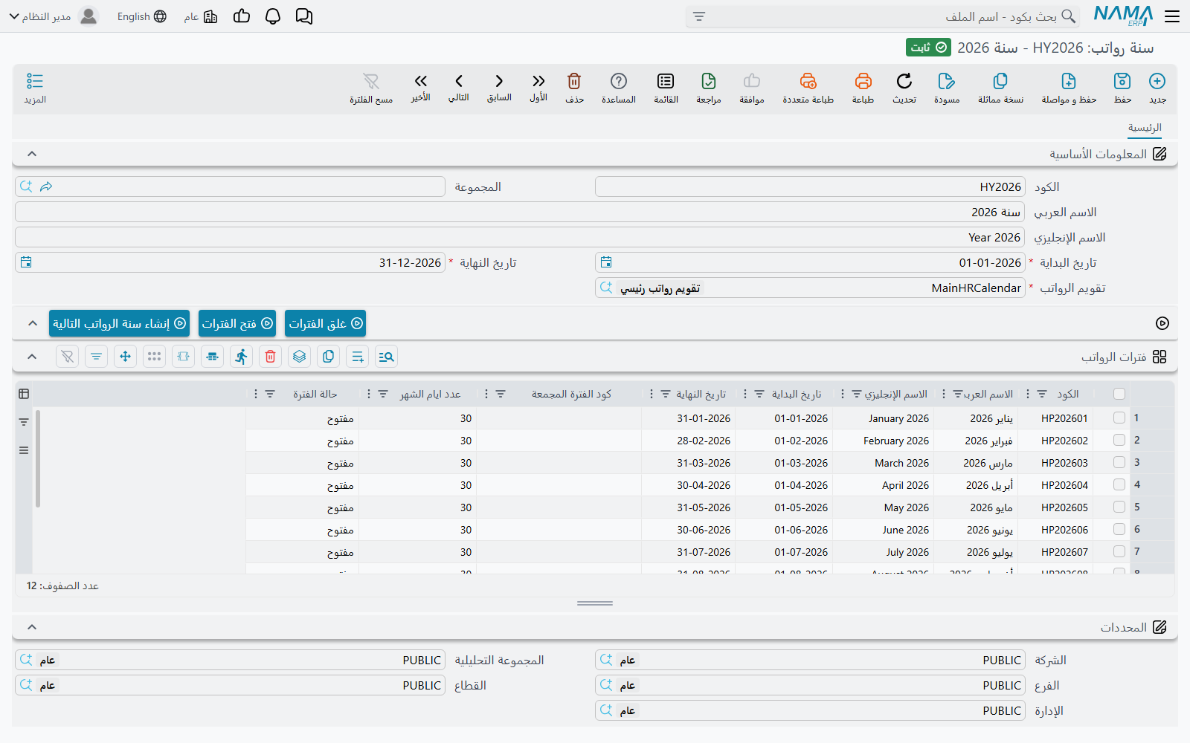Screen dimensions: 1190x743
Task: Click the نسخ مماثلة (Duplicate) icon
Action: [x=1000, y=81]
